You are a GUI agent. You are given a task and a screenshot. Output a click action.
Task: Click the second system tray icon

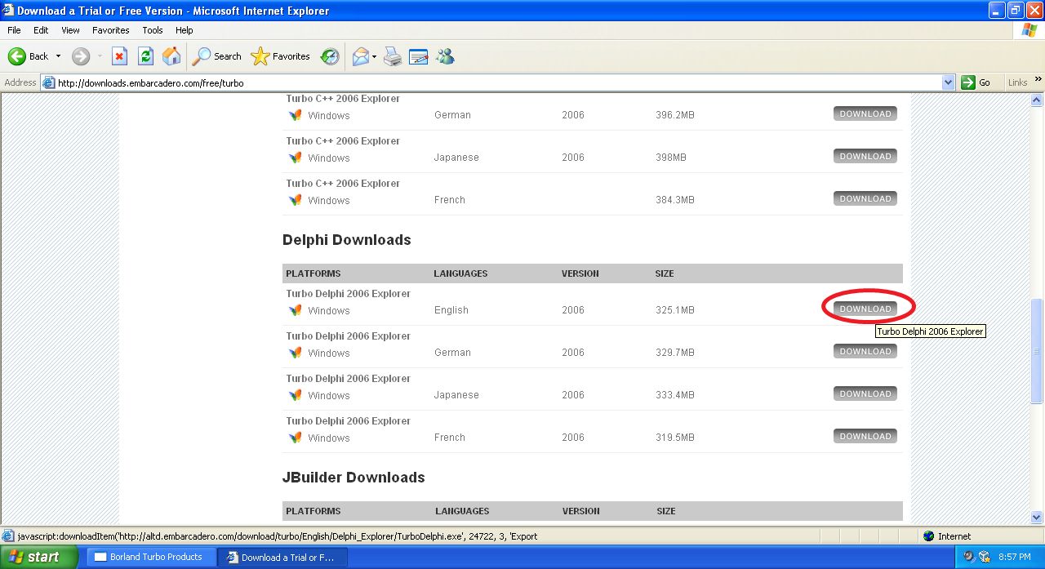pos(984,557)
